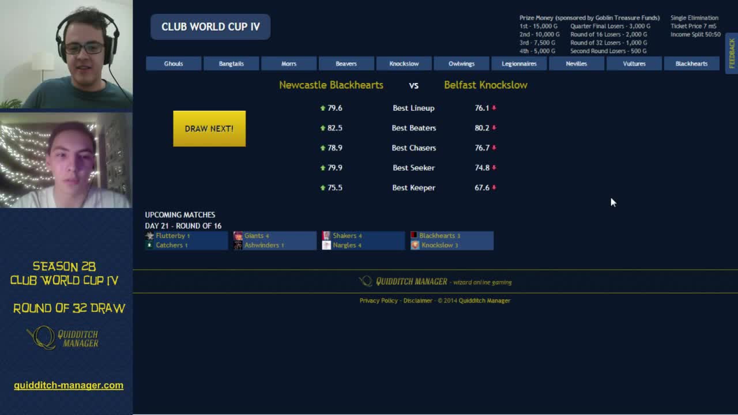Click the Nargles team crest icon
The height and width of the screenshot is (415, 738).
pyautogui.click(x=326, y=245)
